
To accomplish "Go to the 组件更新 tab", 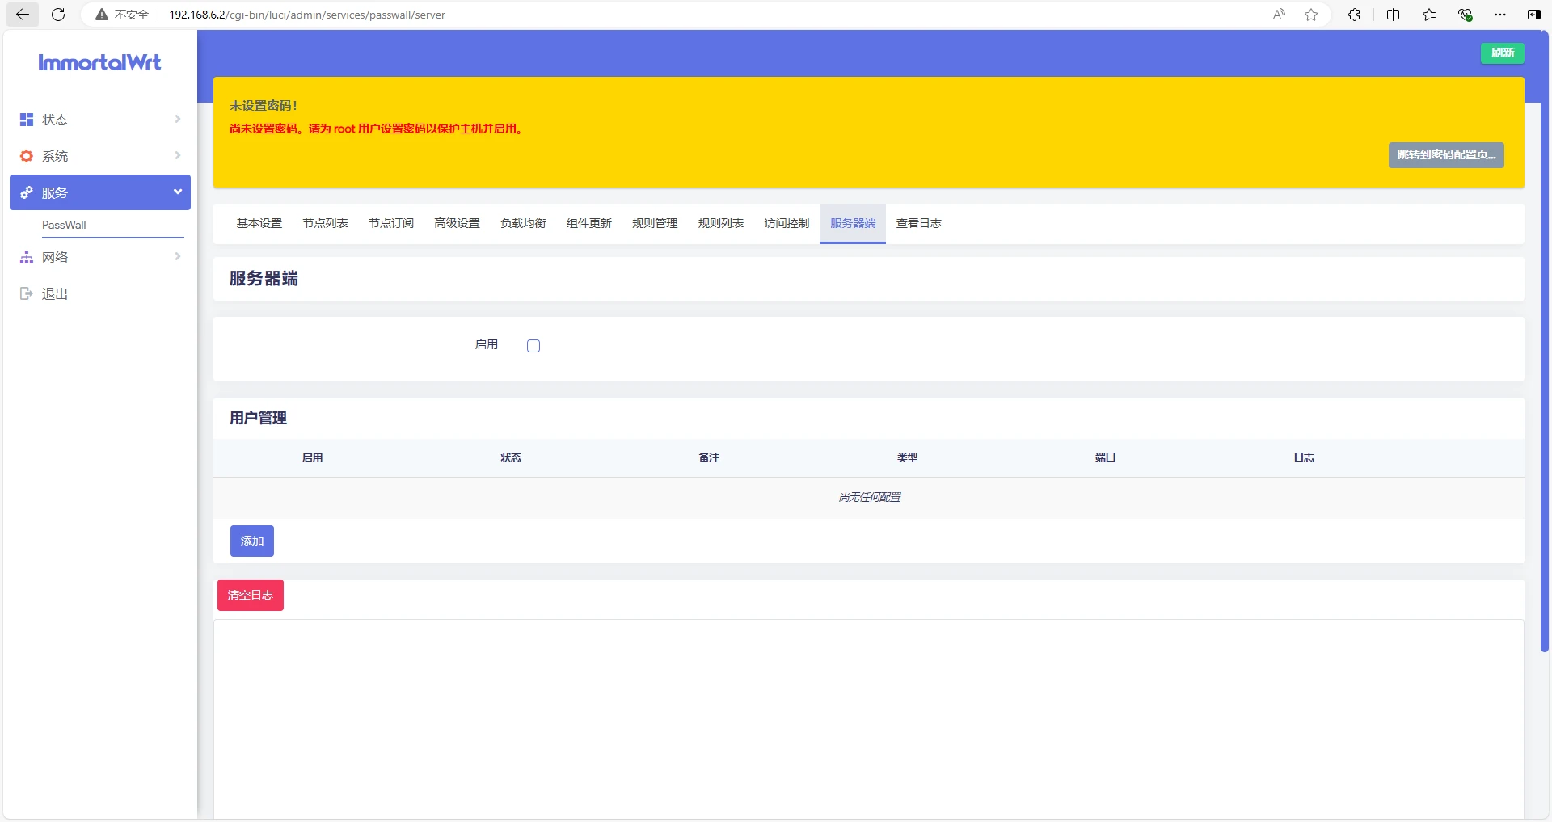I will pyautogui.click(x=589, y=223).
